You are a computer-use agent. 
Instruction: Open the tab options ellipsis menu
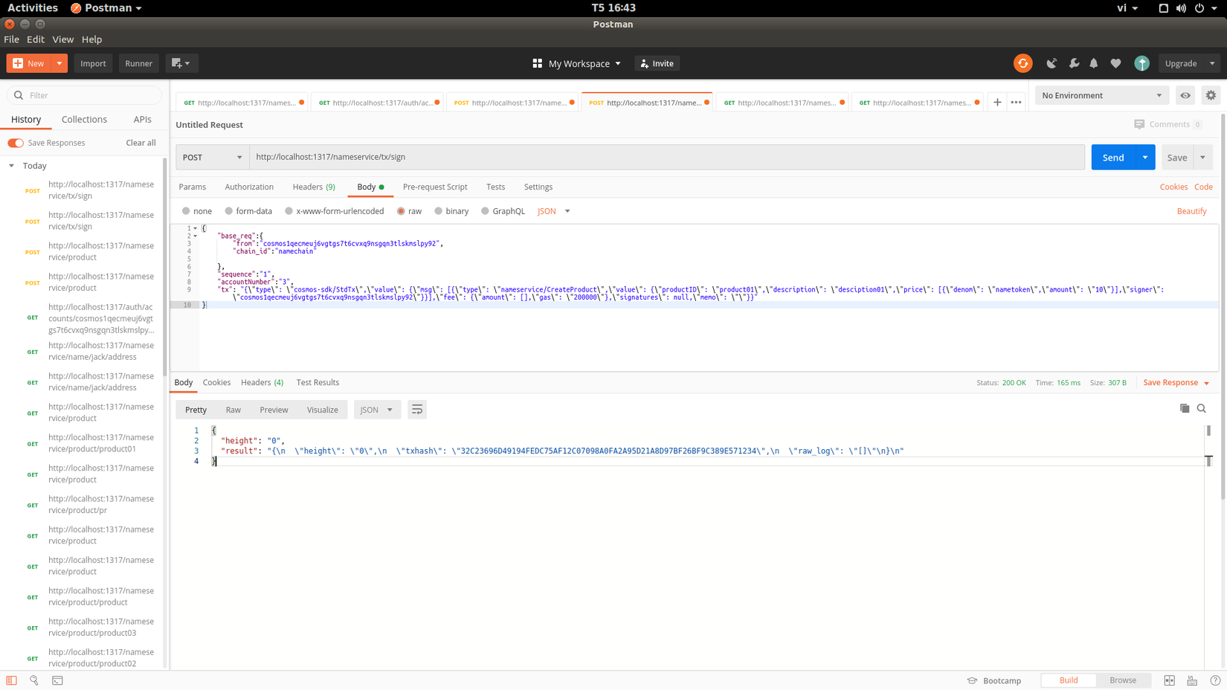1016,103
